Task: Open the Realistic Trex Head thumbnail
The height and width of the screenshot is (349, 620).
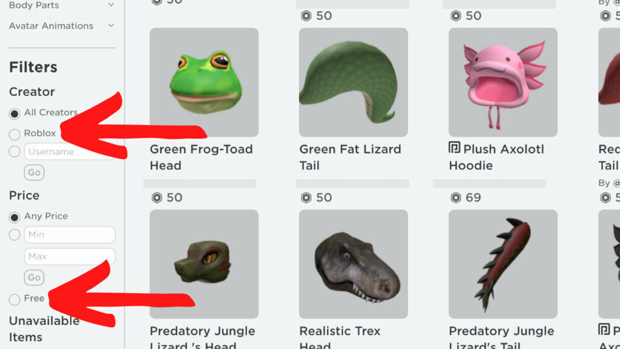Action: pyautogui.click(x=354, y=264)
